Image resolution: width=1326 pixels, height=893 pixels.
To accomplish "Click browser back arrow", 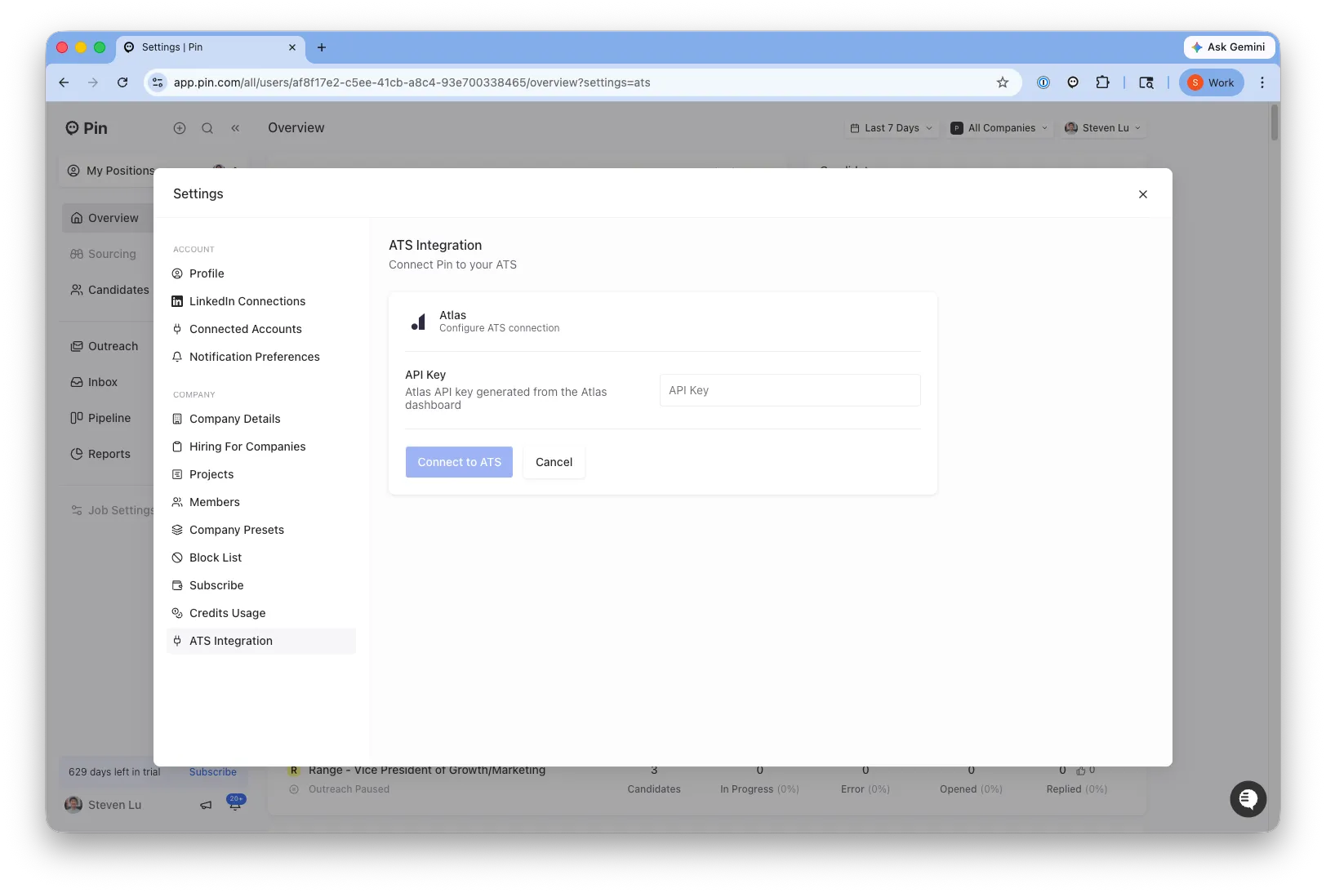I will 64,82.
